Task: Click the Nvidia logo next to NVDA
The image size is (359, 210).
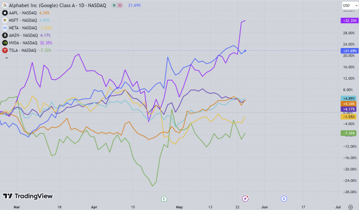Action: coord(5,43)
